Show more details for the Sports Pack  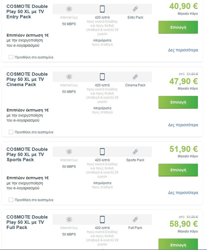183,193
